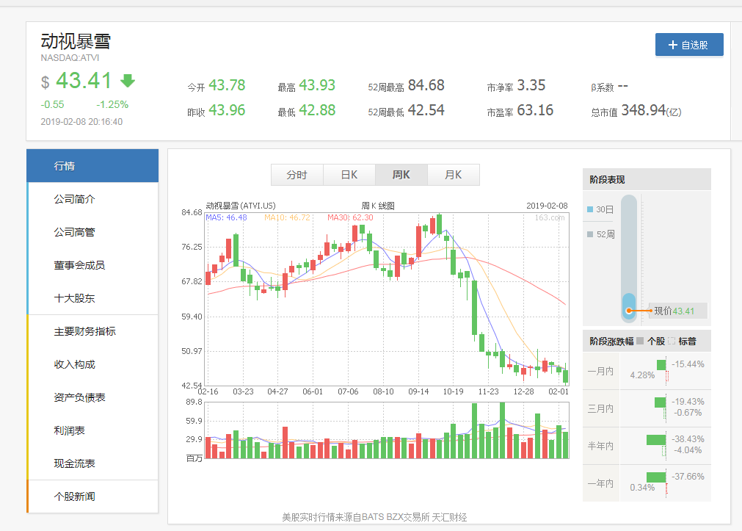Click the 阶段表现 panel header
The height and width of the screenshot is (531, 742).
point(647,179)
